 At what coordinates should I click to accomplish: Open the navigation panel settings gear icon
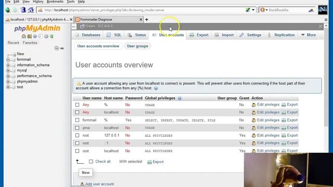(x=46, y=36)
